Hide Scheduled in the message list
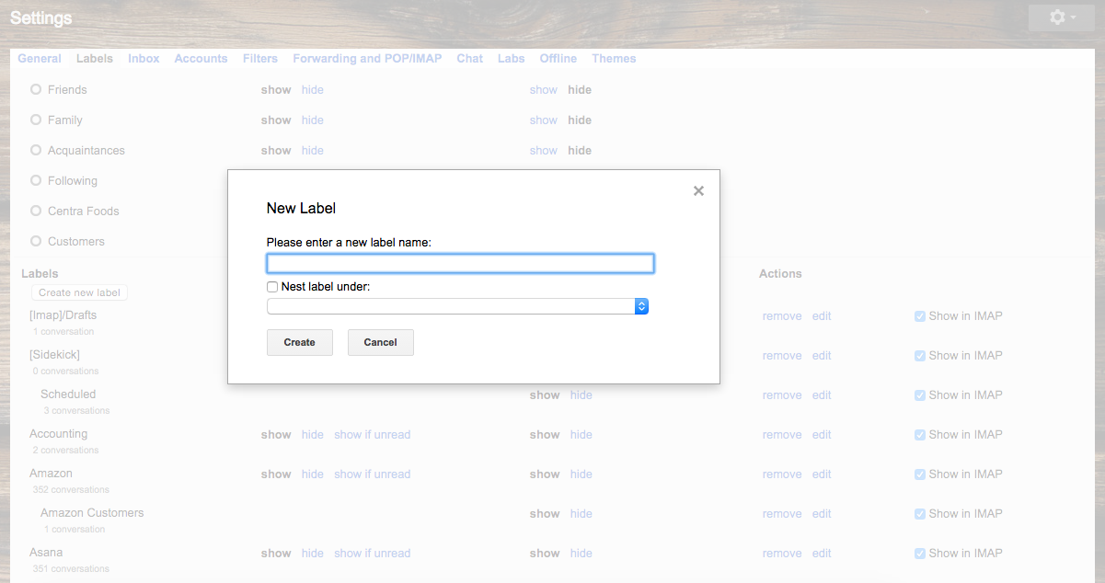The width and height of the screenshot is (1105, 583). [x=581, y=394]
